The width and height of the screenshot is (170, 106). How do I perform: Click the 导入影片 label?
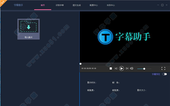[29, 37]
